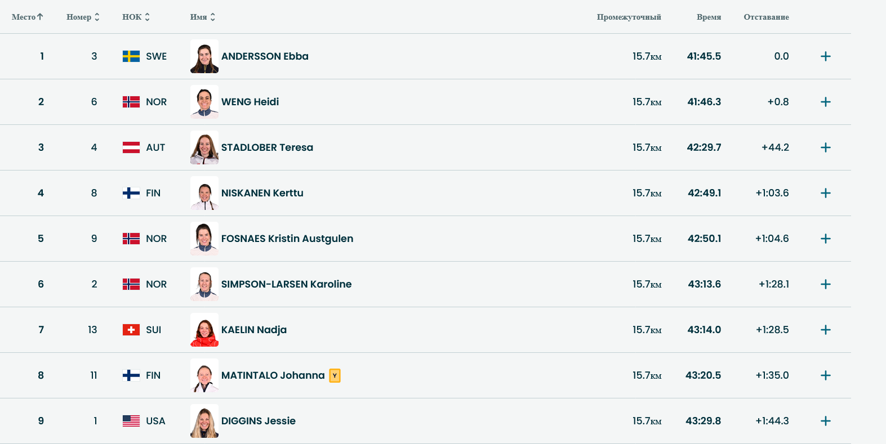Click the Swiss flag icon
This screenshot has width=886, height=444.
pos(131,330)
